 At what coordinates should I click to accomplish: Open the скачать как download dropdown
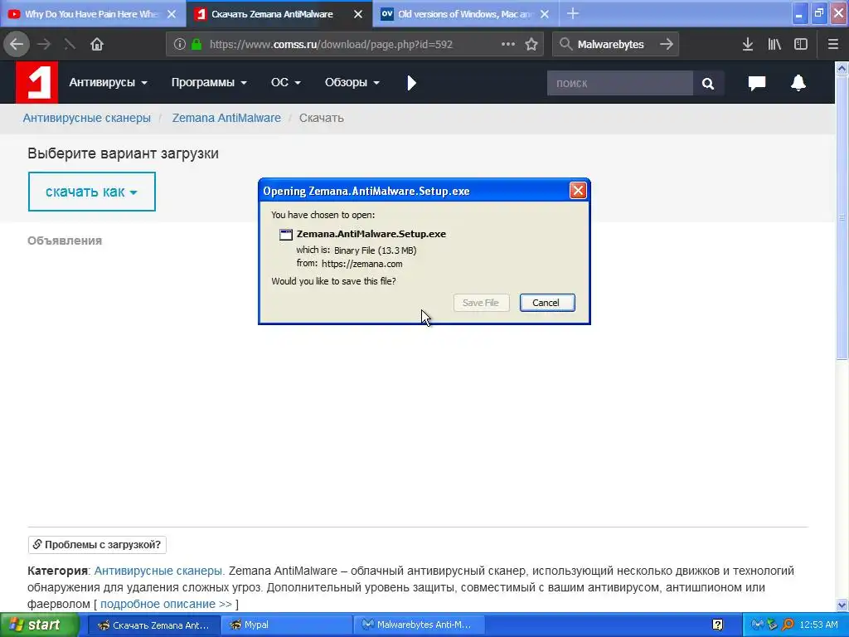[x=91, y=192]
